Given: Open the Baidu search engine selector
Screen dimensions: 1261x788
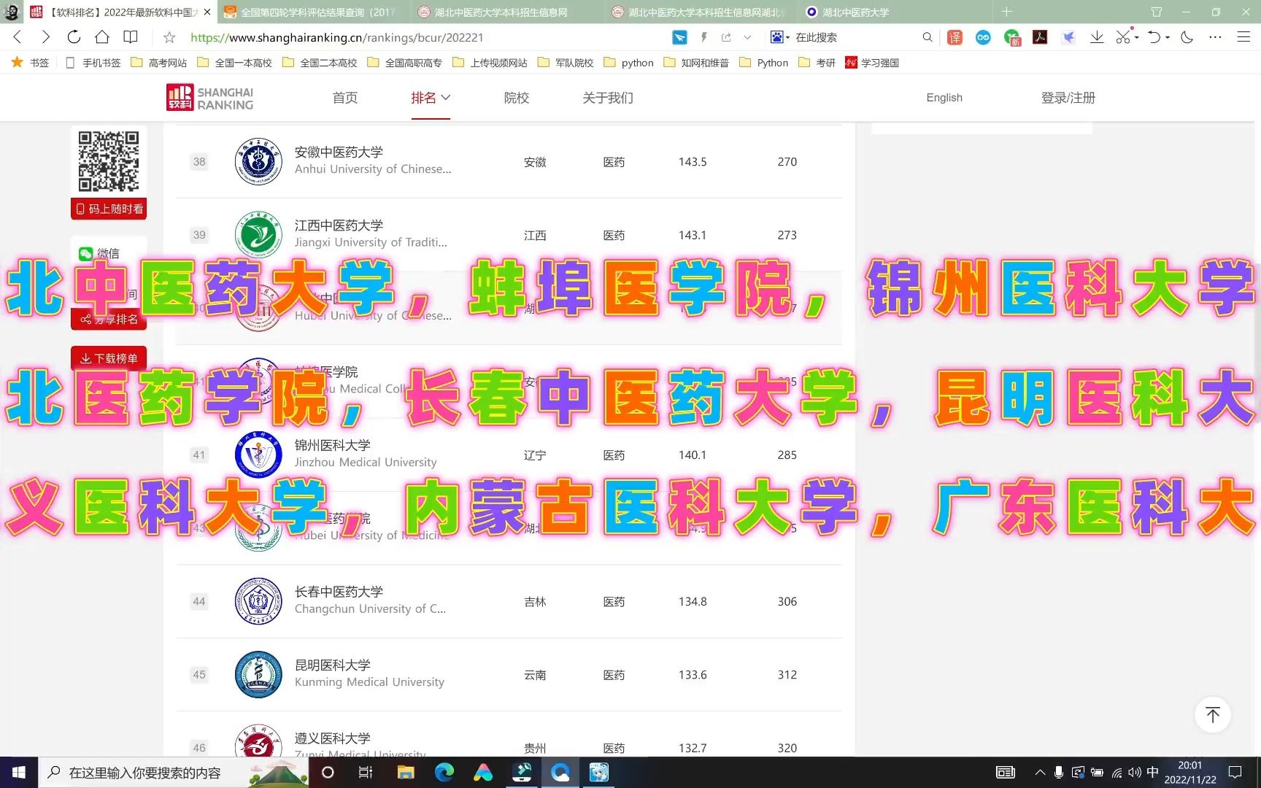Looking at the screenshot, I should [780, 37].
